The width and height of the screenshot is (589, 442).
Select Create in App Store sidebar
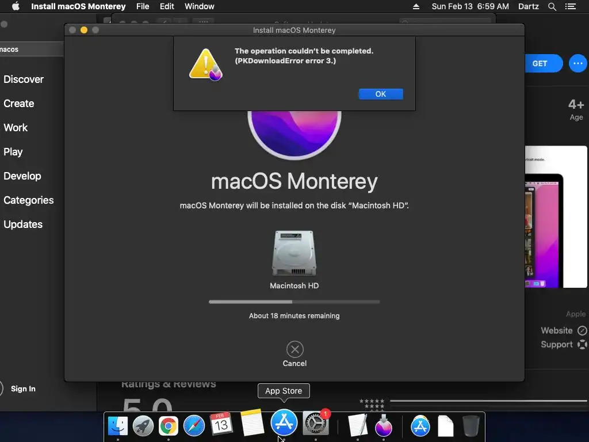[19, 104]
